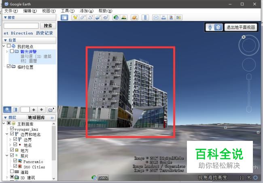View in Google Maps icon
This screenshot has height=183, width=263.
point(178,17)
